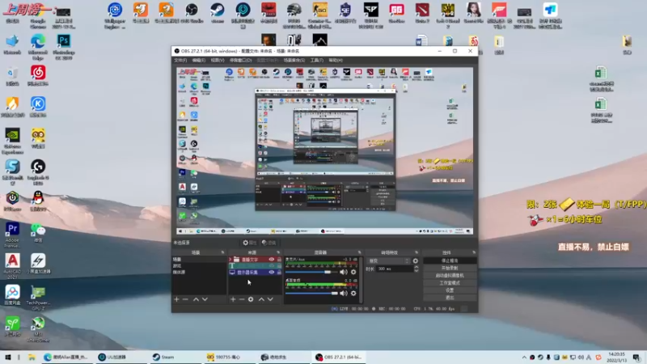The image size is (647, 364).
Task: Expand the 直播文字 source group
Action: pos(230,260)
